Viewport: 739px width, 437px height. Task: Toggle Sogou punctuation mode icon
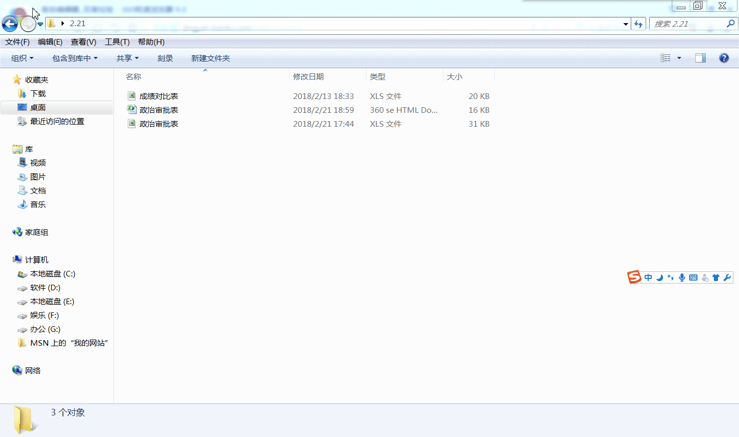pyautogui.click(x=670, y=277)
